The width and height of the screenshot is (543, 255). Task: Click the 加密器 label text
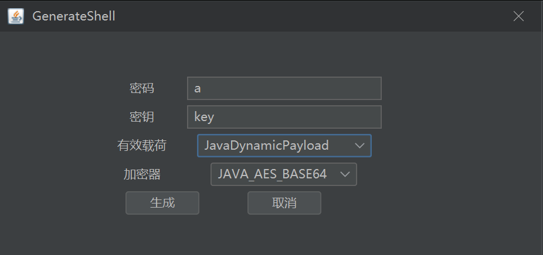142,174
